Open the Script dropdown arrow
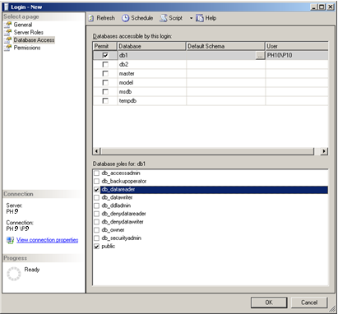338x314 pixels. pos(191,18)
